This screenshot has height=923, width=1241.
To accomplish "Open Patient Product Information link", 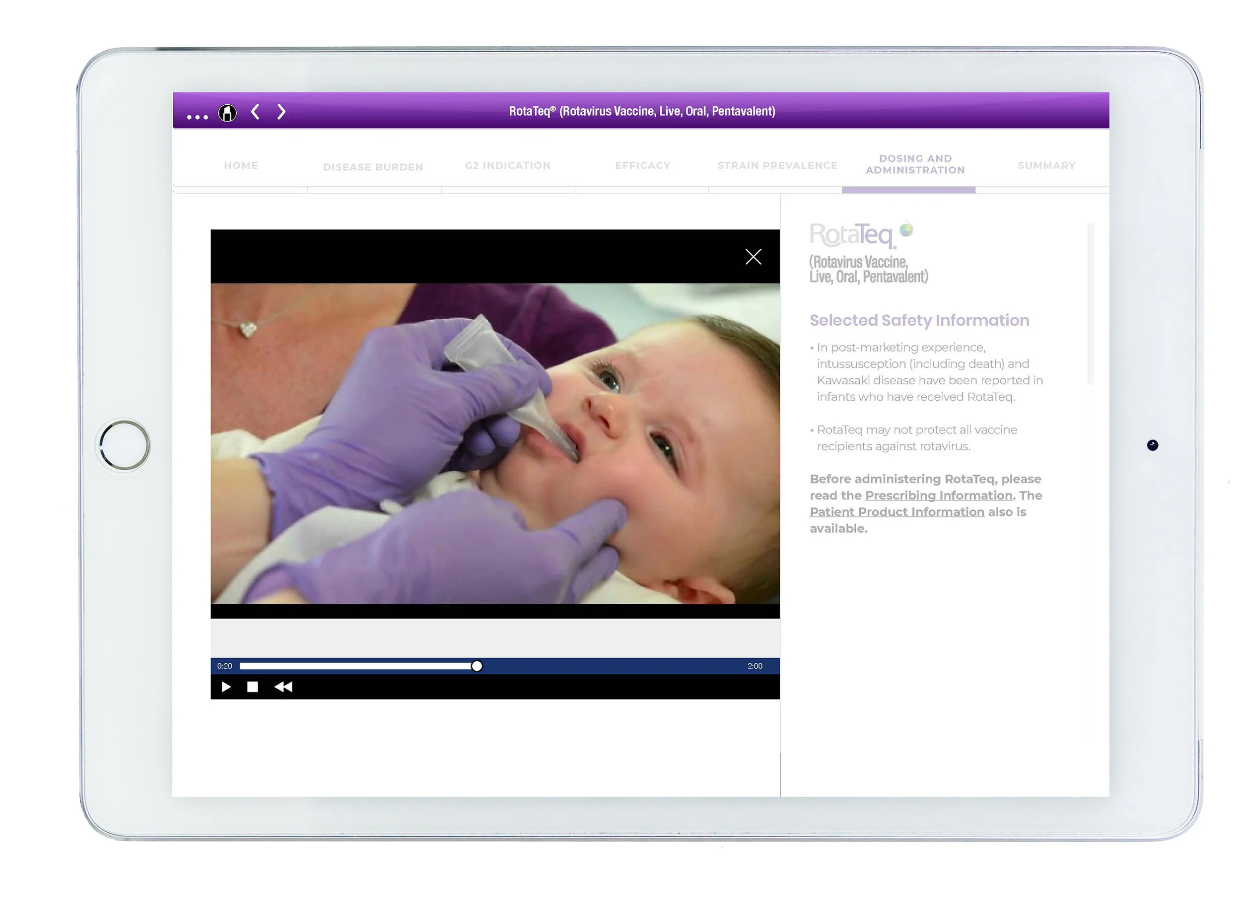I will [x=896, y=512].
